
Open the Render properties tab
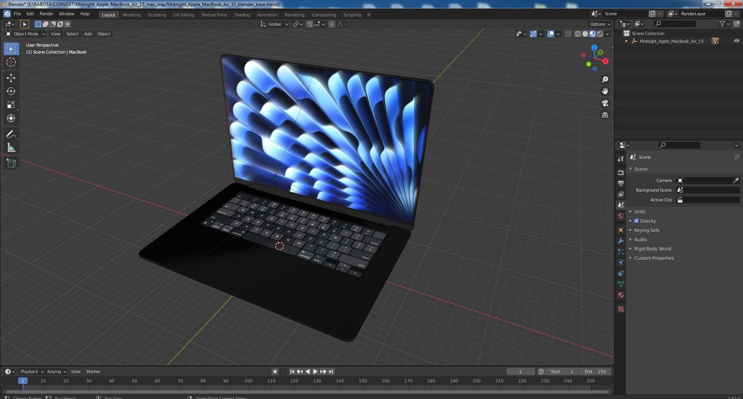[621, 172]
